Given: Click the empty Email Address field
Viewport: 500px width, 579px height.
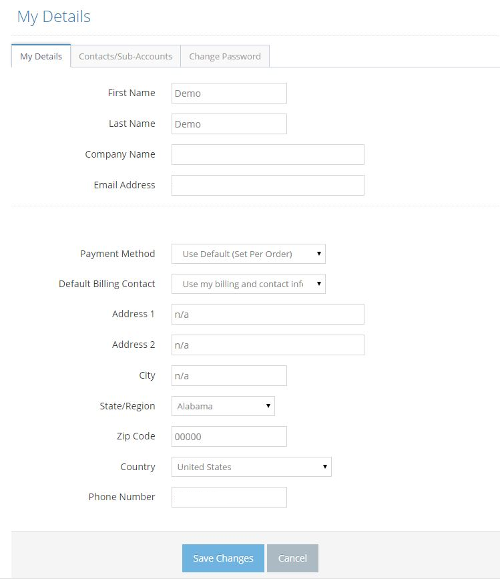Looking at the screenshot, I should (x=267, y=185).
